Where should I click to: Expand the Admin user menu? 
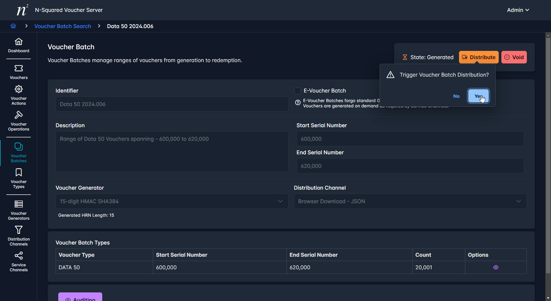[x=518, y=10]
